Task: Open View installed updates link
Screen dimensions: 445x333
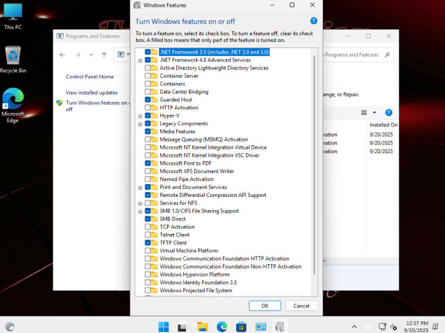Action: click(x=92, y=92)
